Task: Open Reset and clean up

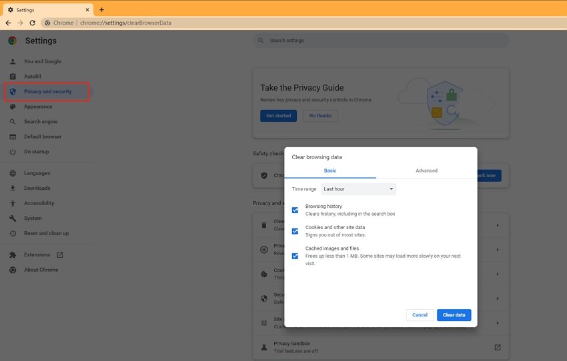Action: [46, 233]
